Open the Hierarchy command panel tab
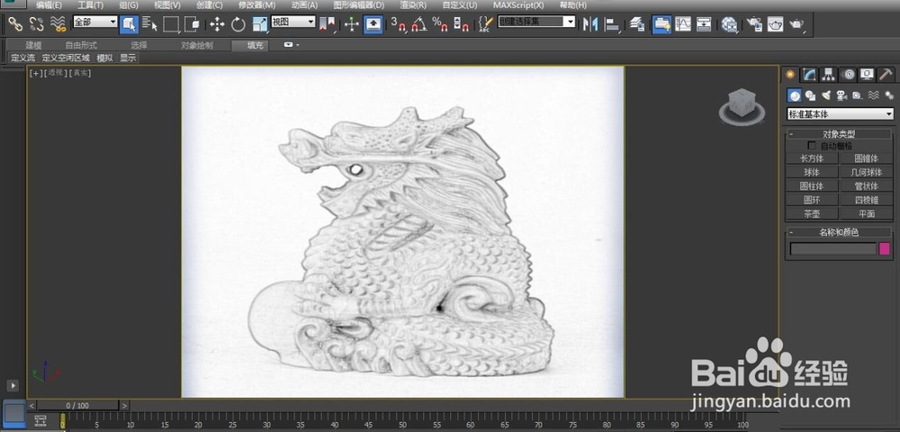This screenshot has width=900, height=432. pyautogui.click(x=828, y=75)
